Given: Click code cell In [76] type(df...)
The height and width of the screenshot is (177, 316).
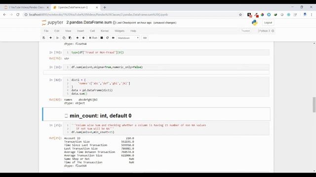Looking at the screenshot, I should (166, 53).
